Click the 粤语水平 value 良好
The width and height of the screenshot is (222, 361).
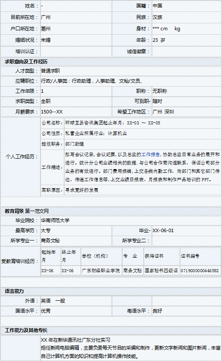(157, 311)
